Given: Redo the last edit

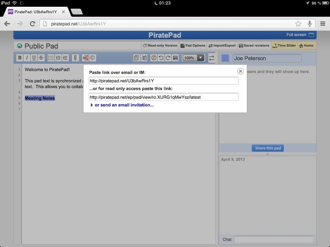Looking at the screenshot, I should click(168, 58).
